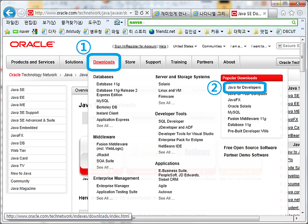308x224 pixels.
Task: Open the 즐겨찾기(A) menu
Action: click(x=72, y=23)
